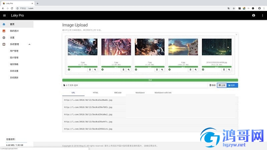Screen dimensions: 267x150
Task: Click the 2.jpg thumbnail image
Action: click(x=82, y=47)
